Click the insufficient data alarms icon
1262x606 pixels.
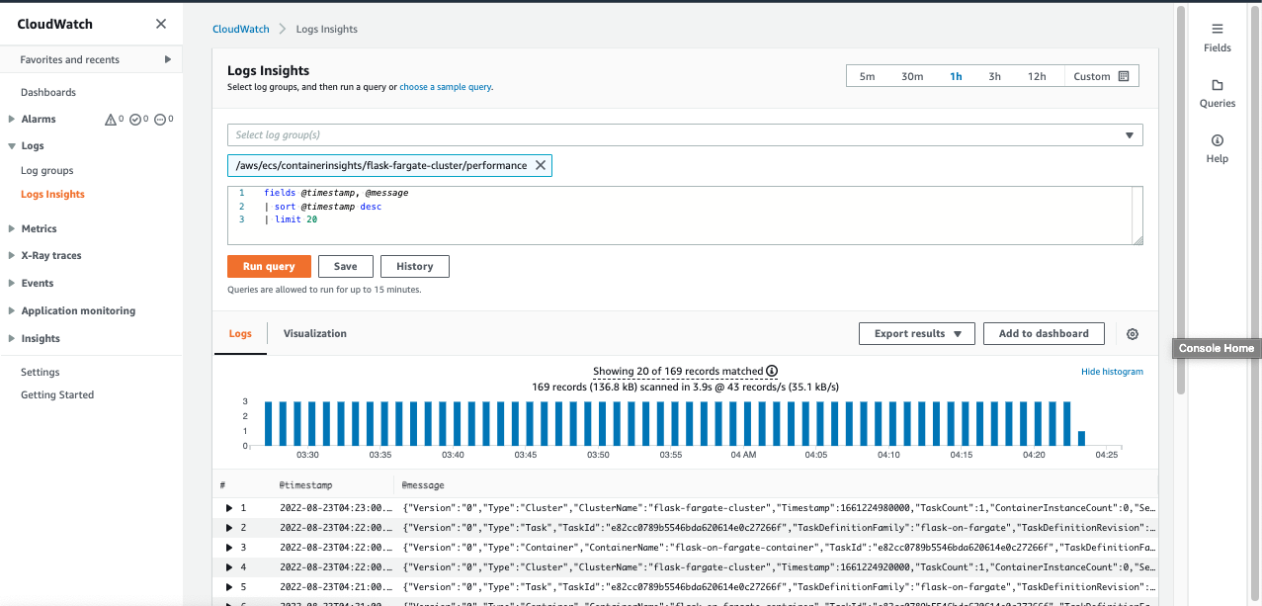pos(160,119)
